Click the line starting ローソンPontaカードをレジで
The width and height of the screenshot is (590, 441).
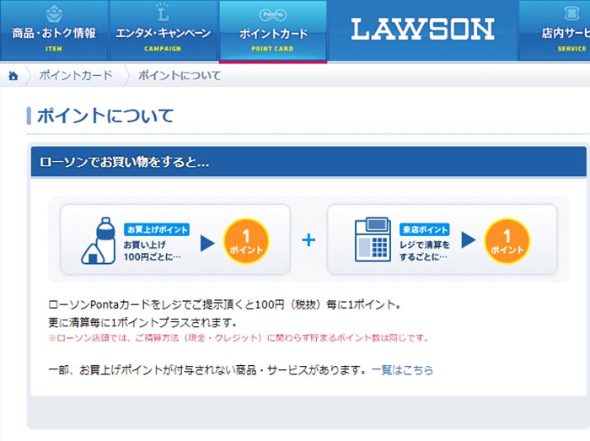[225, 304]
